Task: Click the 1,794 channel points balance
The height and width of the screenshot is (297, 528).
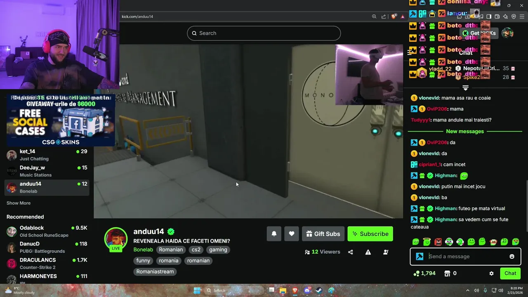Action: [424, 273]
